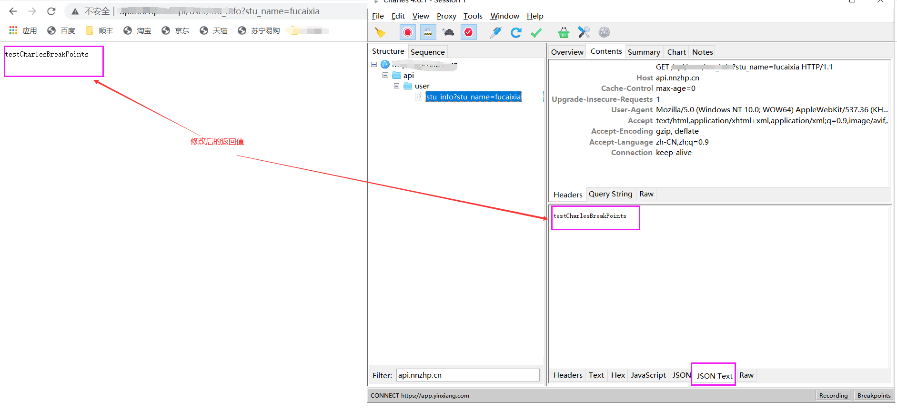Toggle SSL Proxying toolbar icon
This screenshot has width=897, height=410.
pyautogui.click(x=428, y=32)
